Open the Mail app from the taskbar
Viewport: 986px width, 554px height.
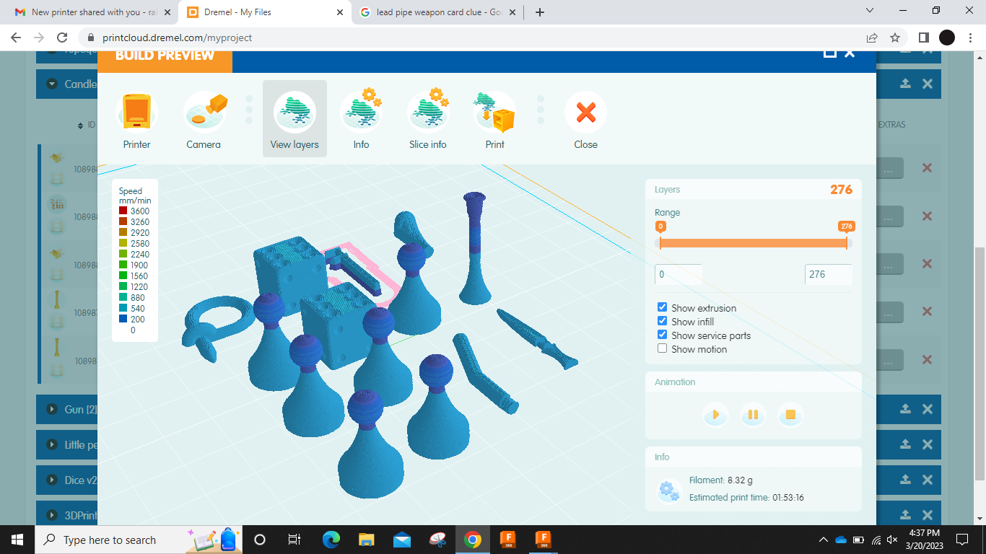[x=402, y=539]
